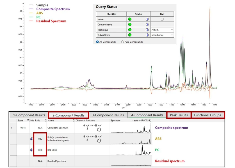Switch to the Functional Groups tab
Screen dimensions: 235x168
coord(207,115)
